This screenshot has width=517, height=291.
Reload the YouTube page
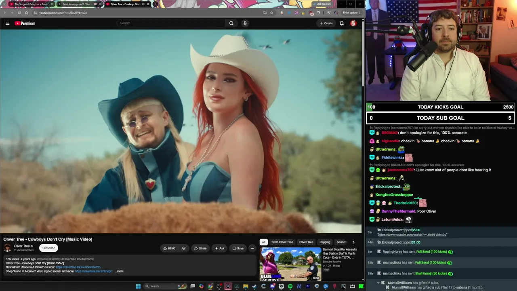[19, 13]
